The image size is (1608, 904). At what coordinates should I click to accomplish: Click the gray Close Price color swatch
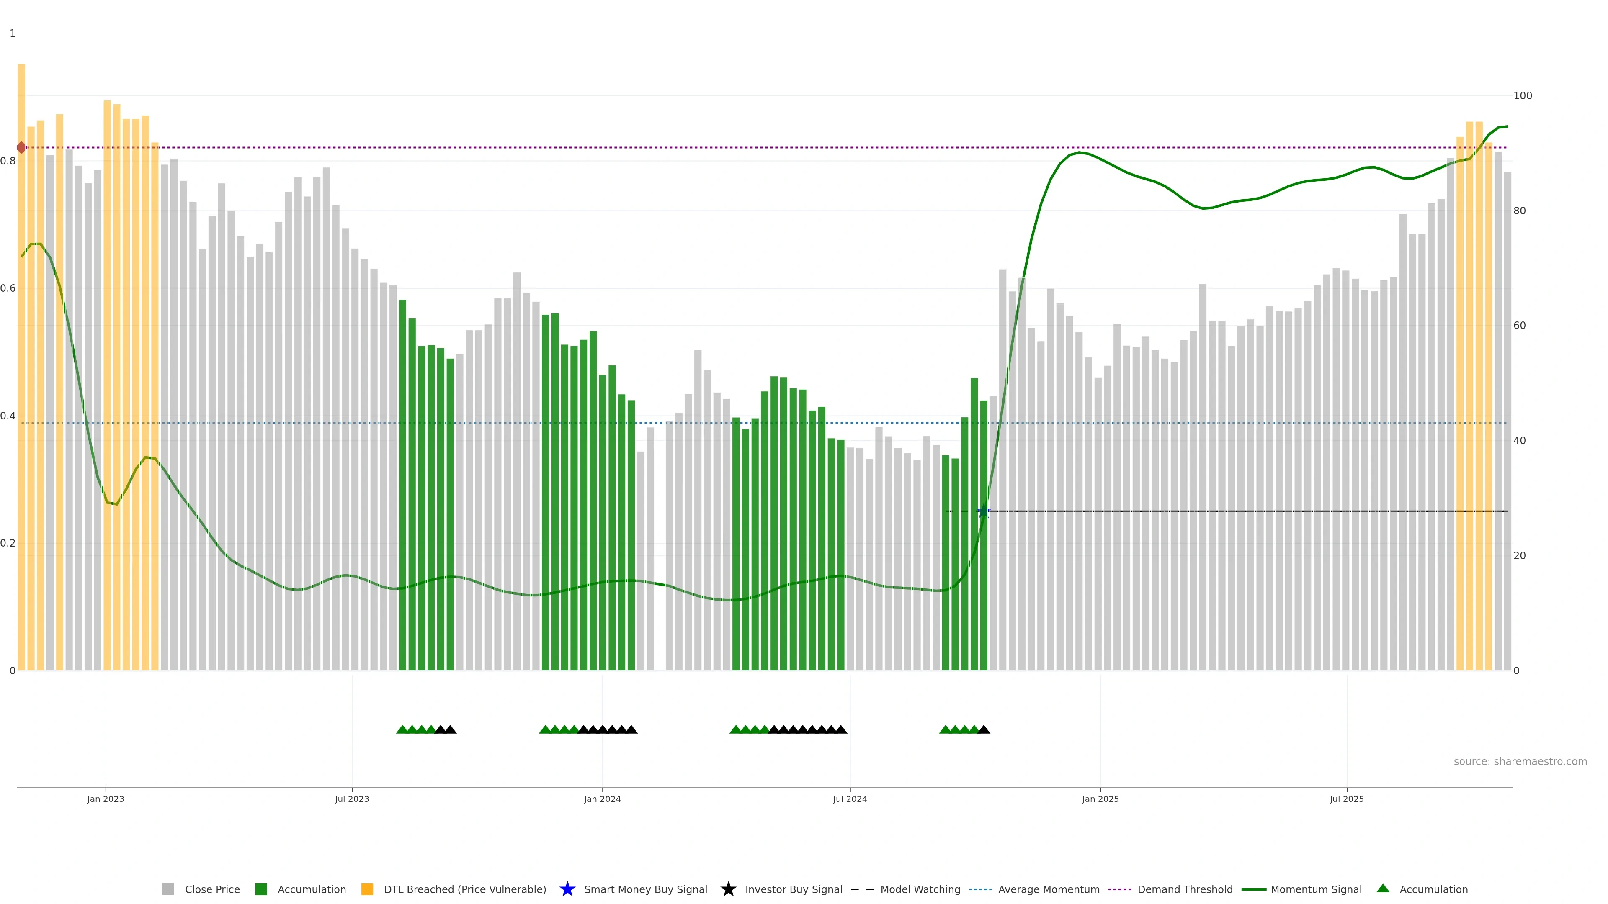168,889
